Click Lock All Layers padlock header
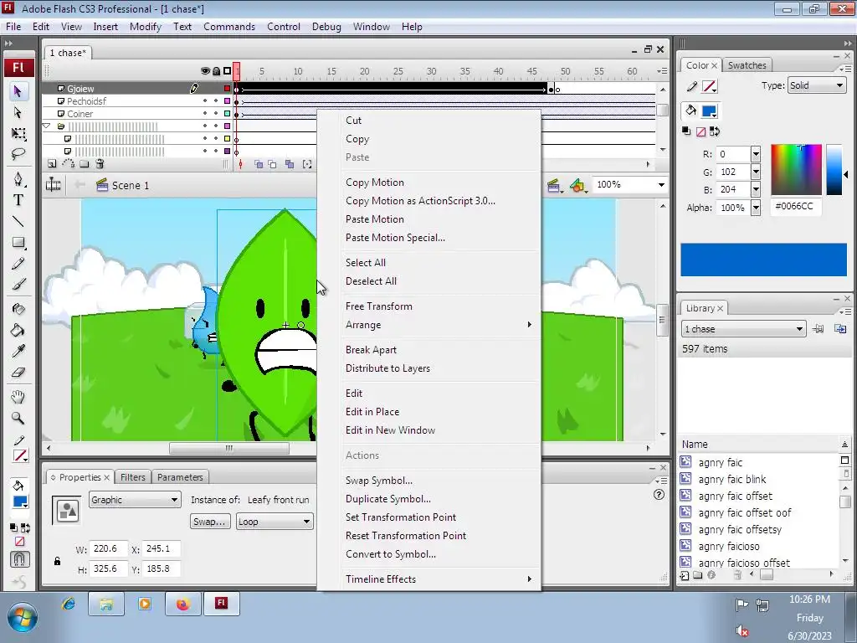The height and width of the screenshot is (643, 857). point(217,71)
